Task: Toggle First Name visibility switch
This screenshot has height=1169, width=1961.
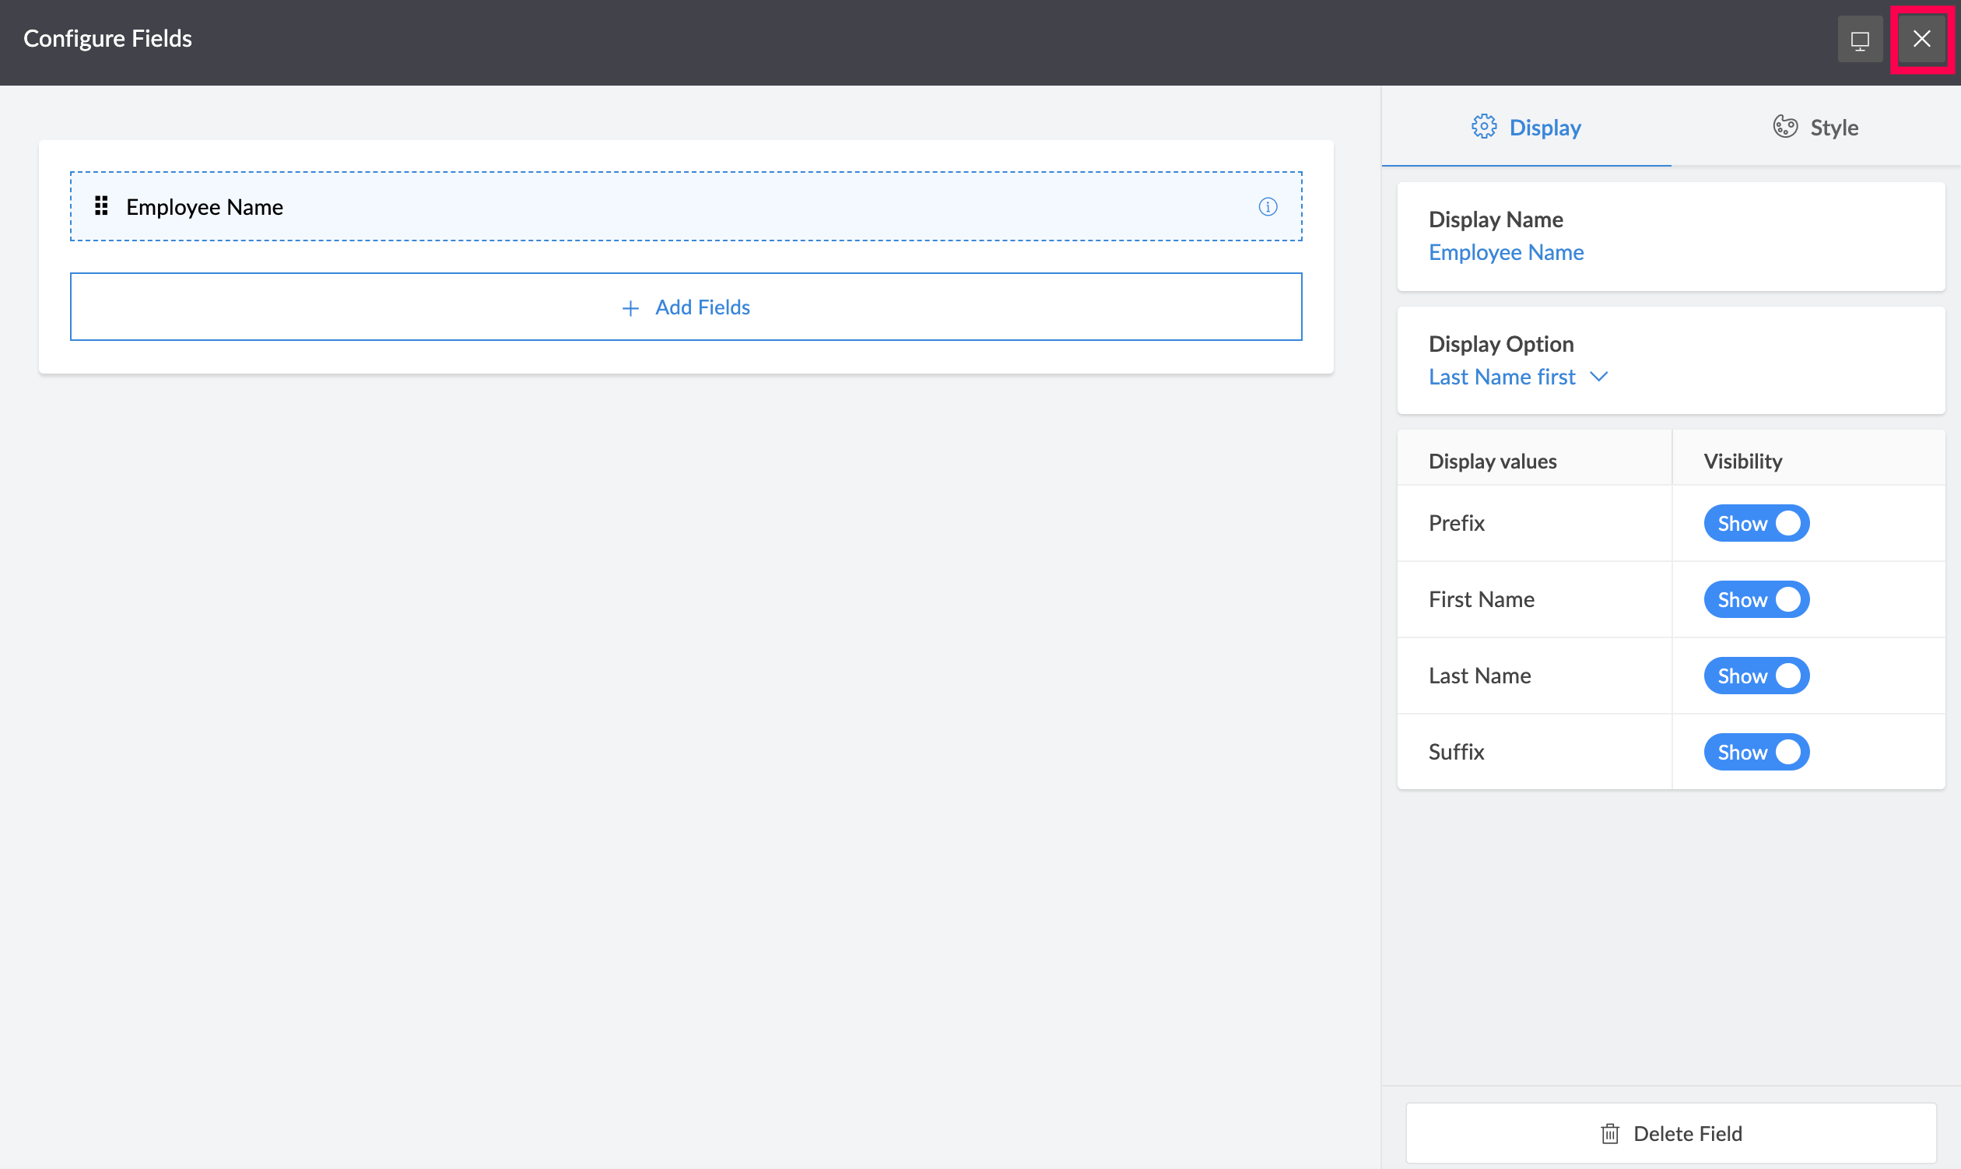Action: [1756, 599]
